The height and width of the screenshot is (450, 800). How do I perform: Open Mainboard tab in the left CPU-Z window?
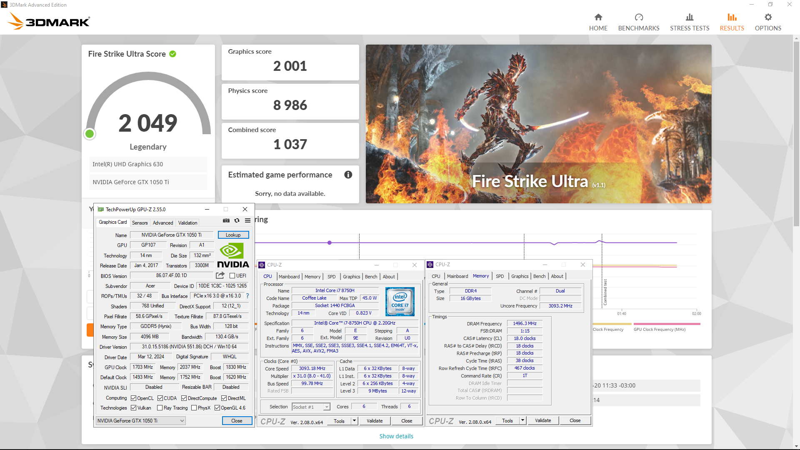point(289,276)
